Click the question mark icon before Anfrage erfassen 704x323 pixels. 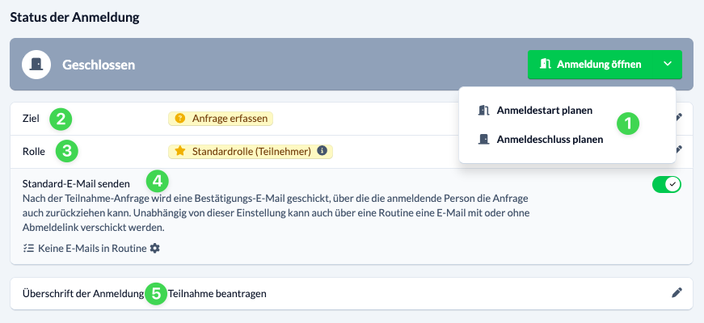pyautogui.click(x=179, y=118)
